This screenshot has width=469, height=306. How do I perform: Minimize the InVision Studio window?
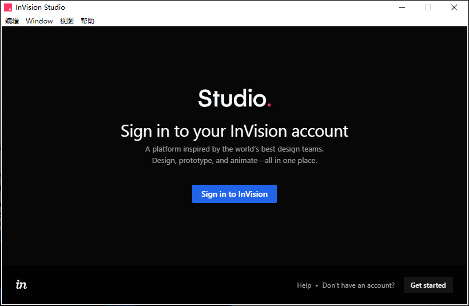pyautogui.click(x=402, y=7)
